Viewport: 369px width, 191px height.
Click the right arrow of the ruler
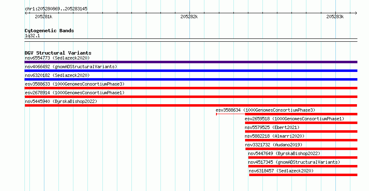(356, 13)
